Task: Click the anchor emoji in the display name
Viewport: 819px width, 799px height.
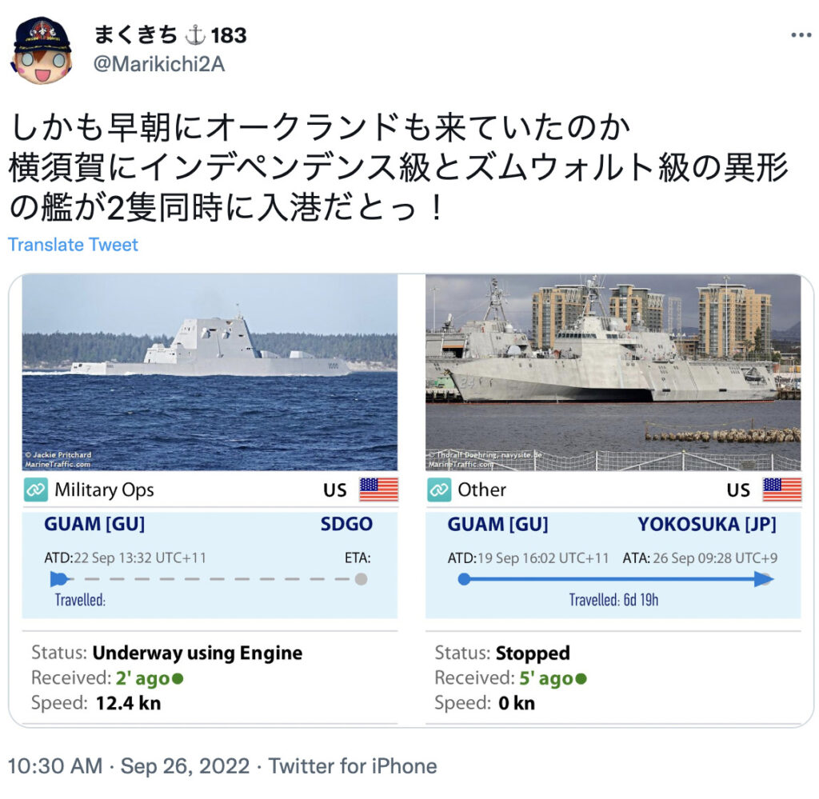Action: pos(195,35)
